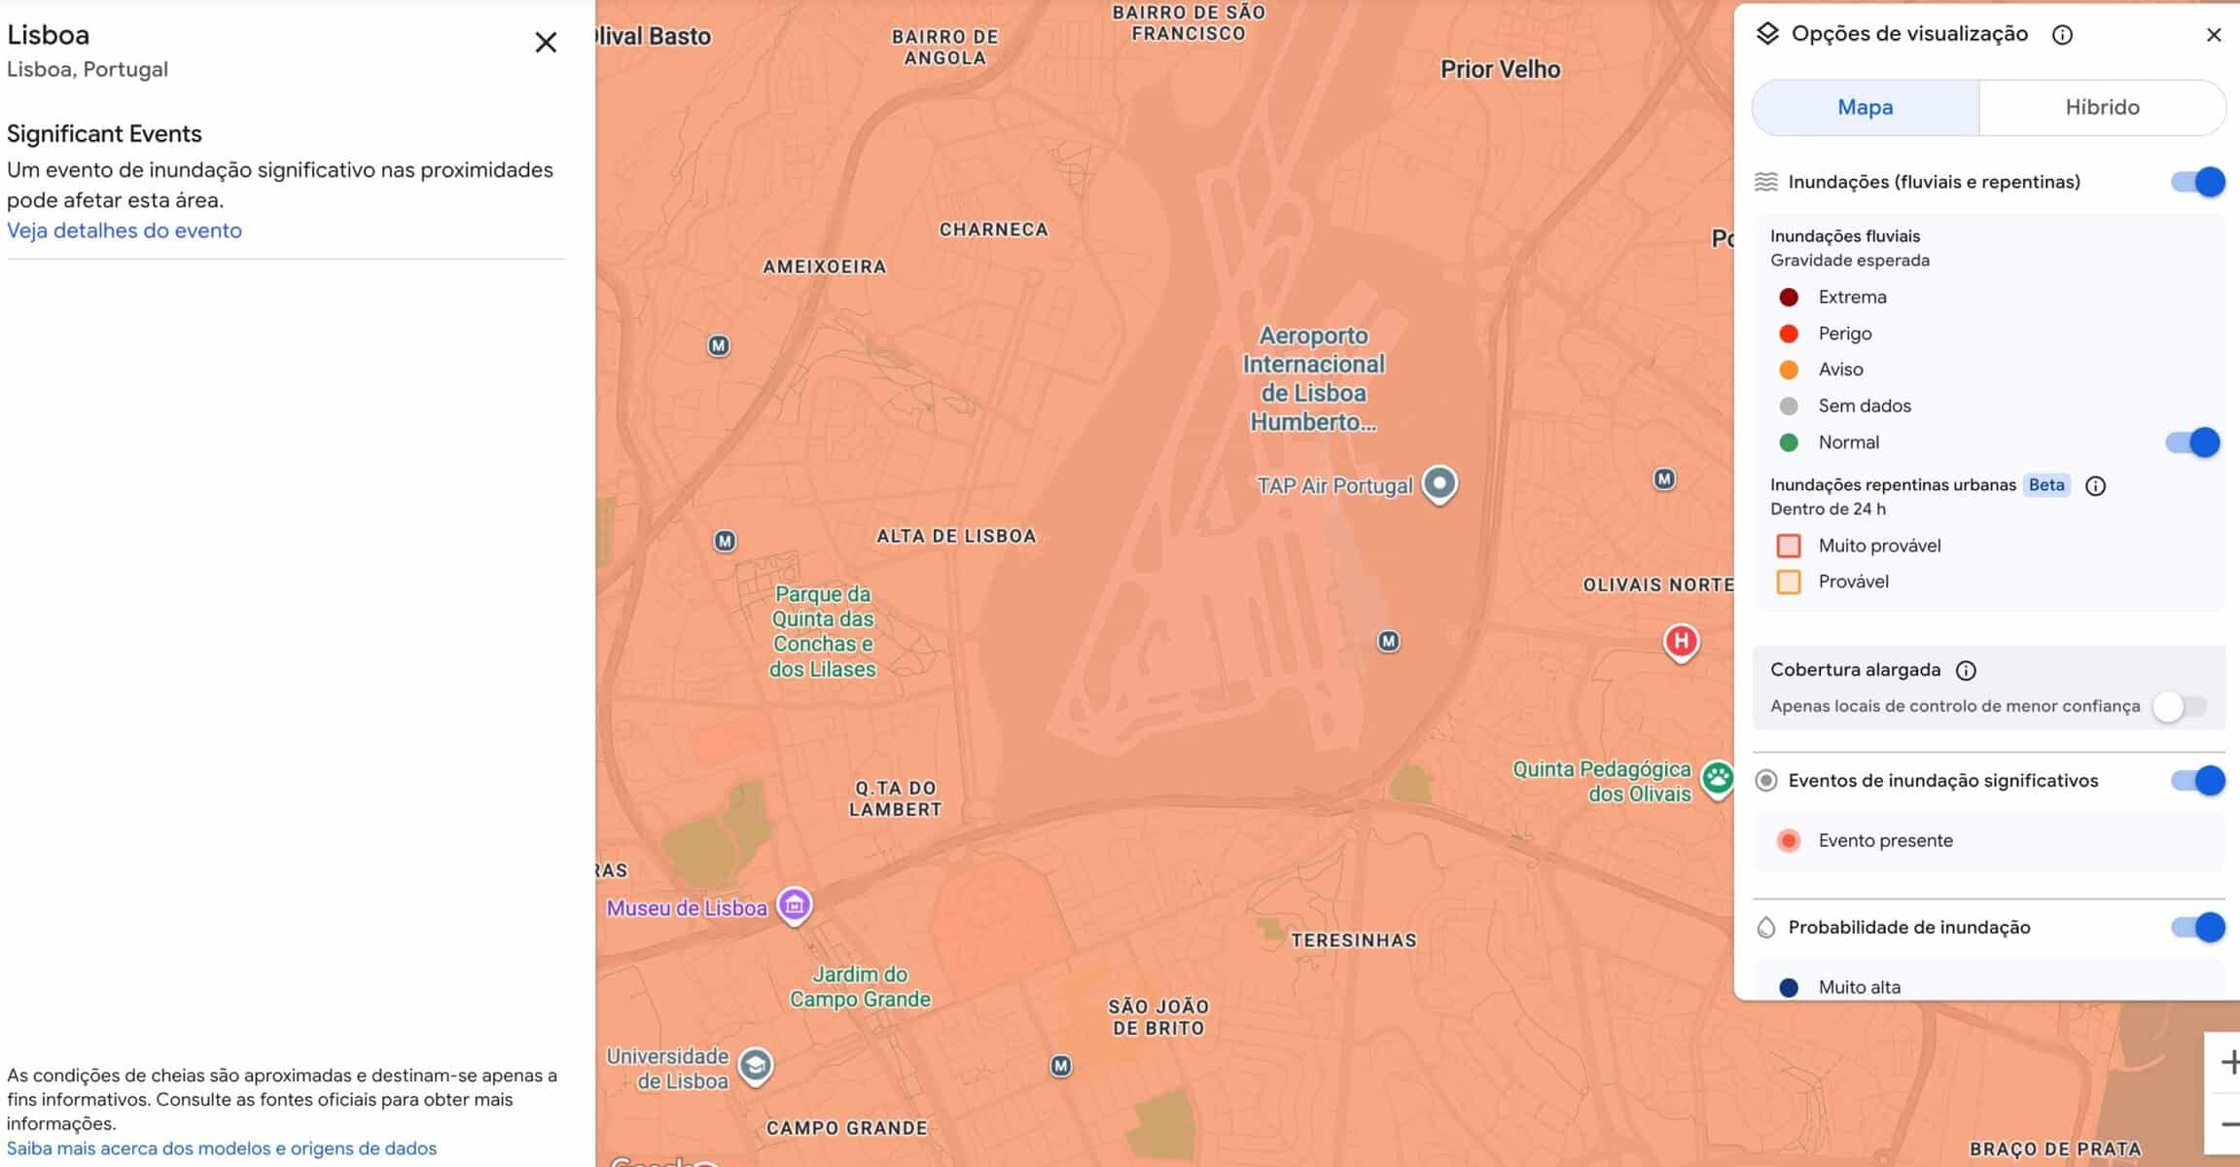Screen dimensions: 2240x1167
Task: Toggle Probabilidade de inundação layer off
Action: pyautogui.click(x=2198, y=928)
